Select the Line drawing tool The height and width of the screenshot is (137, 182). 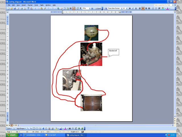pos(28,128)
